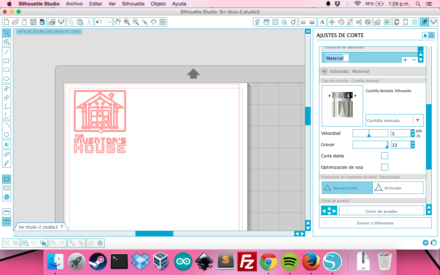The width and height of the screenshot is (440, 275).
Task: Open the Silhouette Design Store icon
Action: [7, 197]
